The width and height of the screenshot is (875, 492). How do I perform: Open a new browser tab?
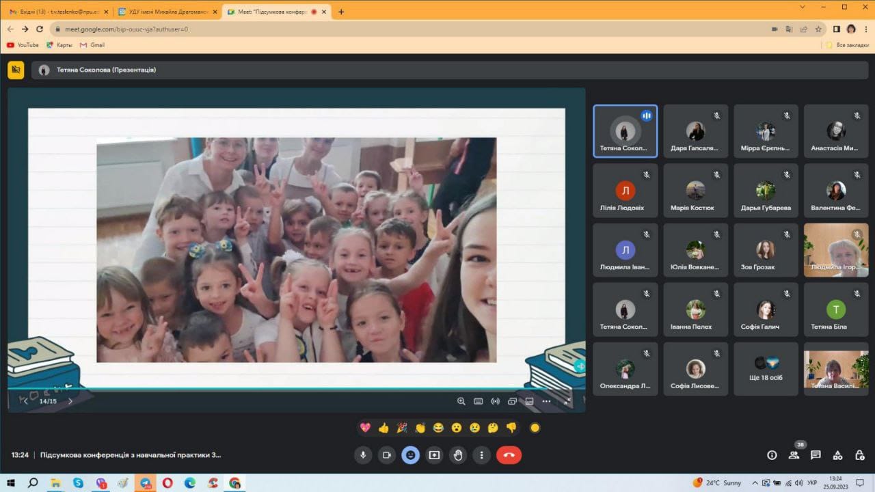341,12
